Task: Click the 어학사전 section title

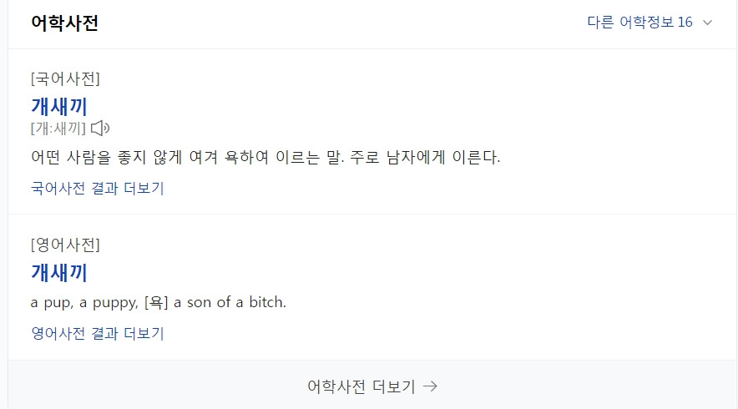Action: [65, 23]
